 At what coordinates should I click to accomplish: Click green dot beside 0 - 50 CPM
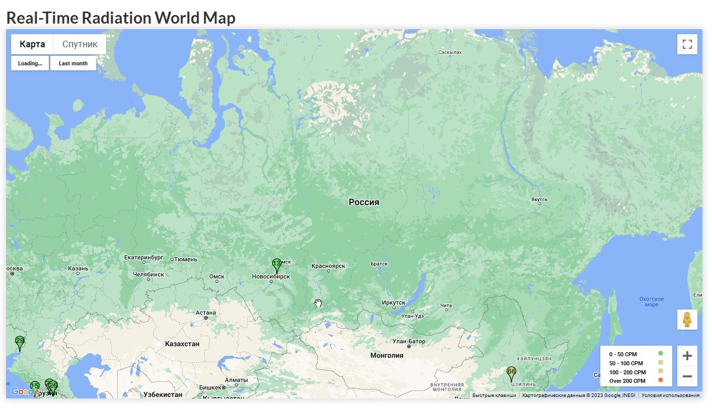(x=661, y=353)
